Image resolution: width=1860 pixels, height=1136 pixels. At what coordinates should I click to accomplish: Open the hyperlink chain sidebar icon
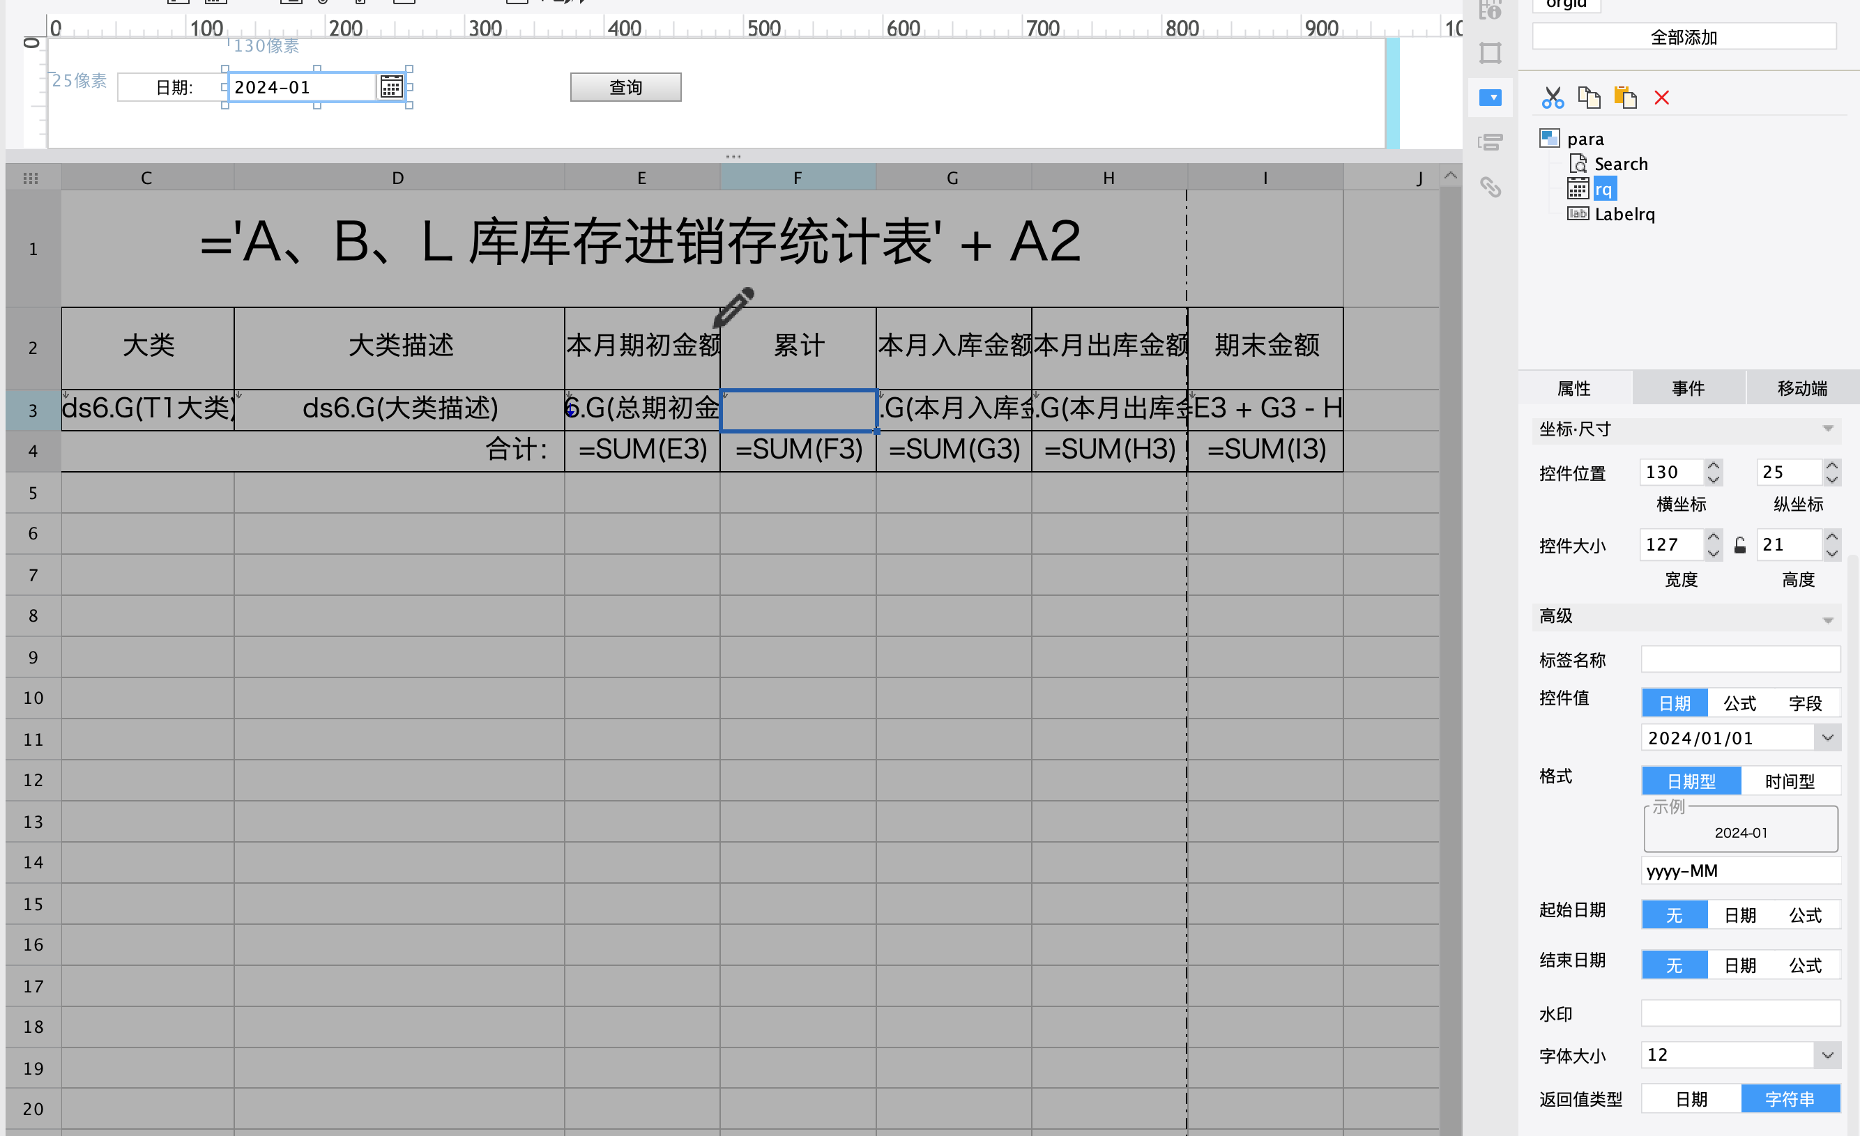(x=1490, y=187)
